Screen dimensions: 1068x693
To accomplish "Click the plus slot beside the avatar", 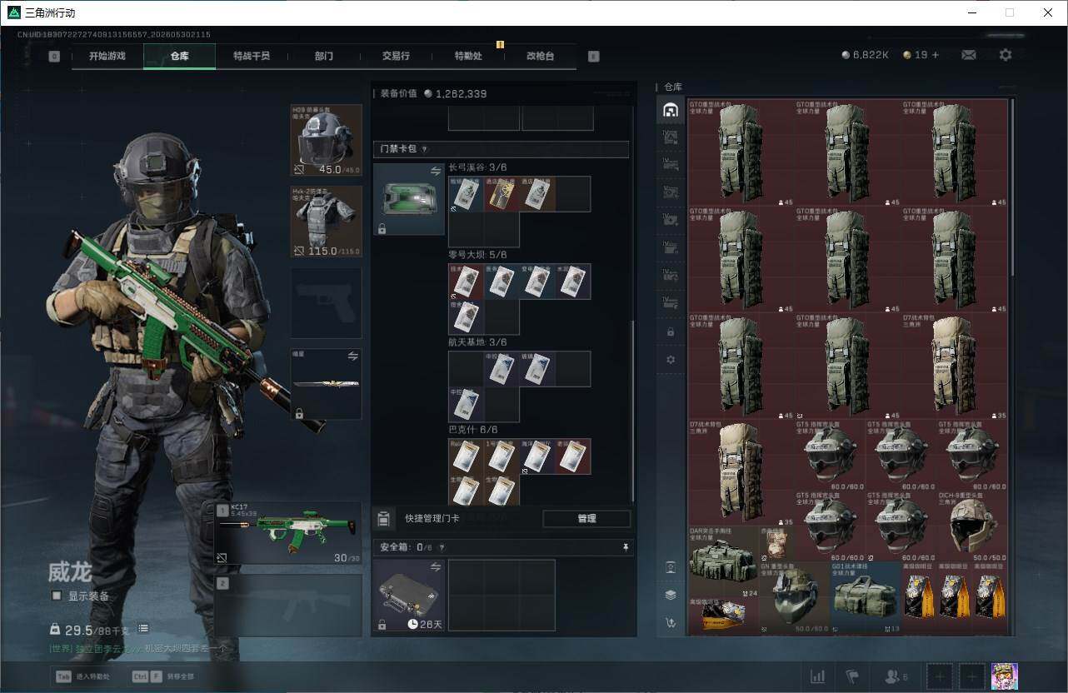I will tap(971, 676).
